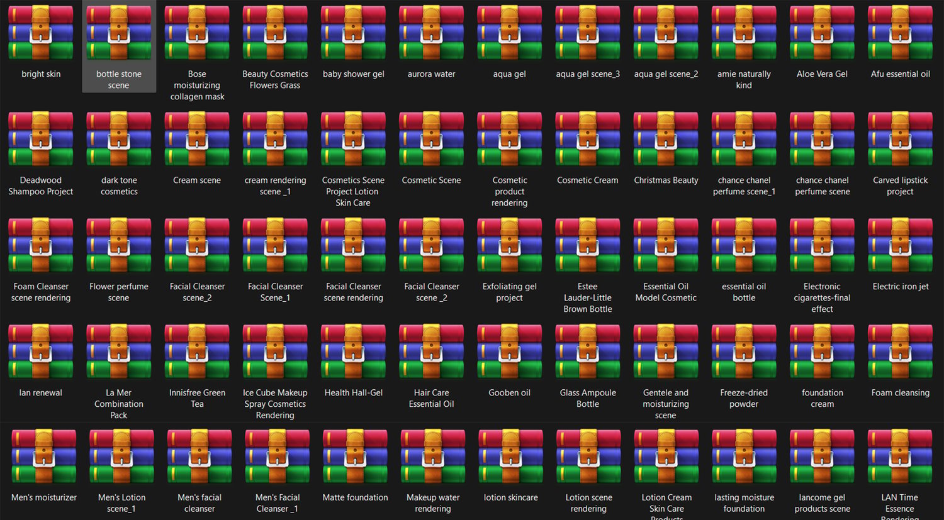Click the Men's moisturizer archive icon
Screen dimensions: 944x520
click(44, 456)
